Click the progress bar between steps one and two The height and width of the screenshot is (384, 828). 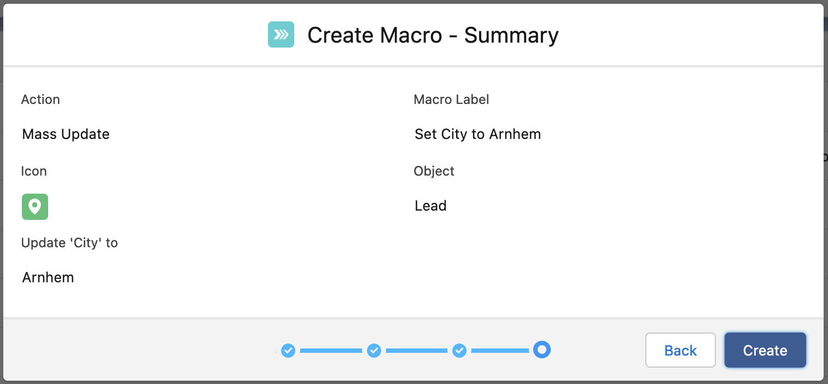pyautogui.click(x=331, y=350)
